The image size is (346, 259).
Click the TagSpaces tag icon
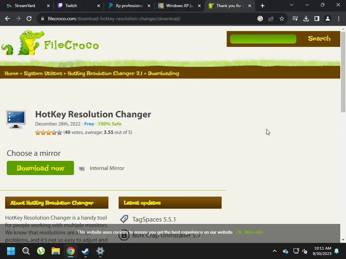pos(124,219)
